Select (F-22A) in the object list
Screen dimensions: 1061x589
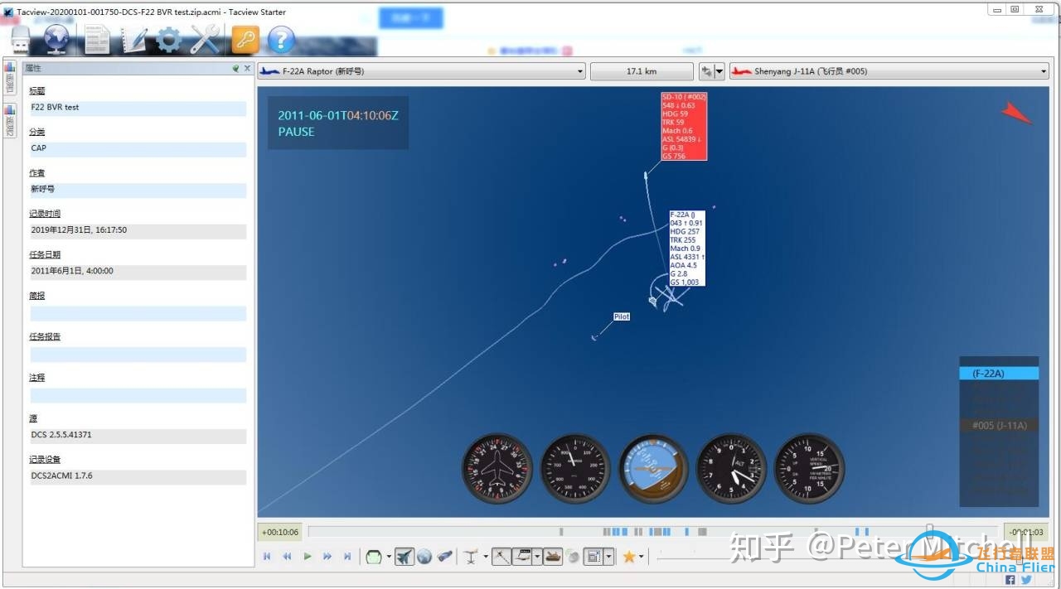[999, 374]
